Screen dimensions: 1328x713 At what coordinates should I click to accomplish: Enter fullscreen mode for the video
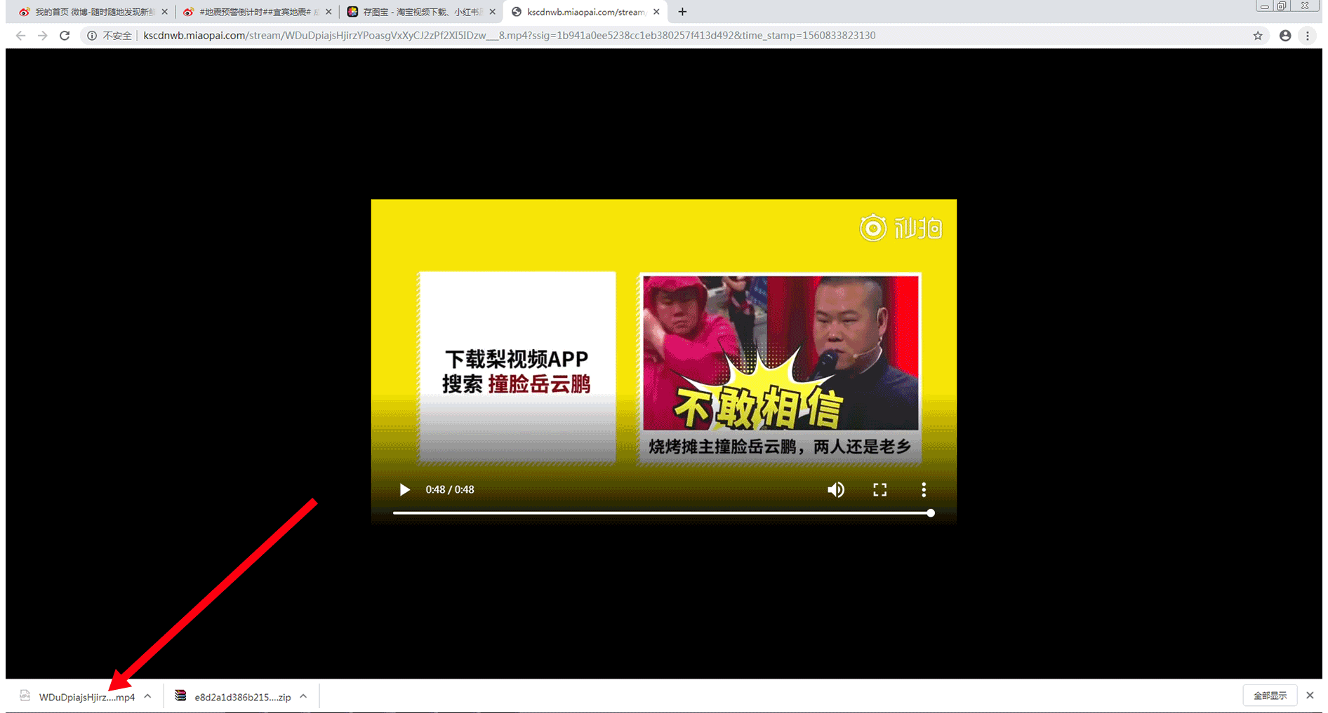click(x=879, y=489)
